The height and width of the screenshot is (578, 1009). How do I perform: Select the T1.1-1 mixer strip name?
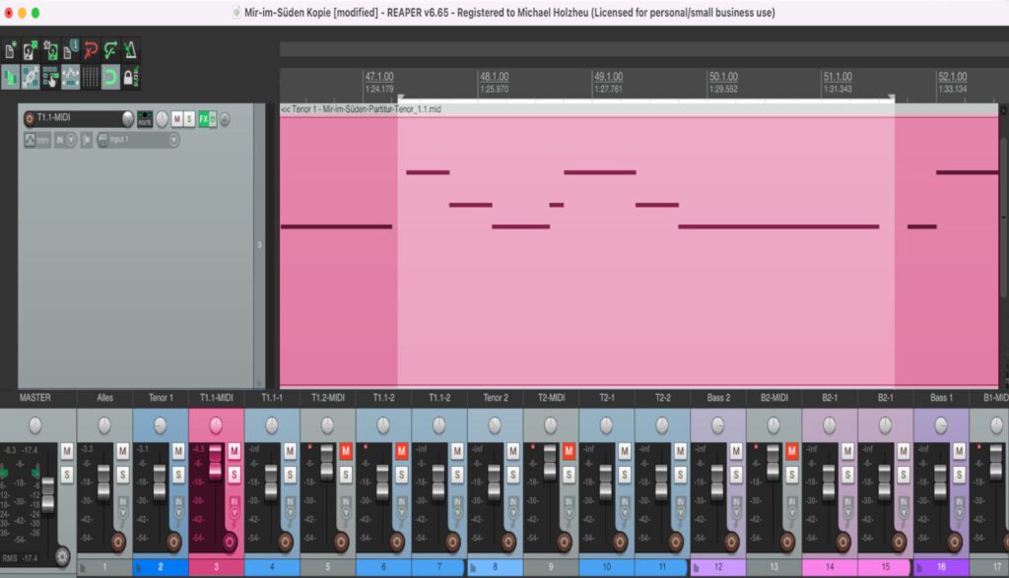pos(272,398)
